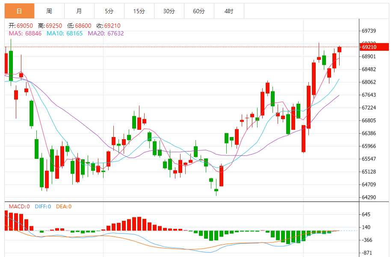Select the 日 daily chart tab
The image size is (391, 257).
coord(19,11)
